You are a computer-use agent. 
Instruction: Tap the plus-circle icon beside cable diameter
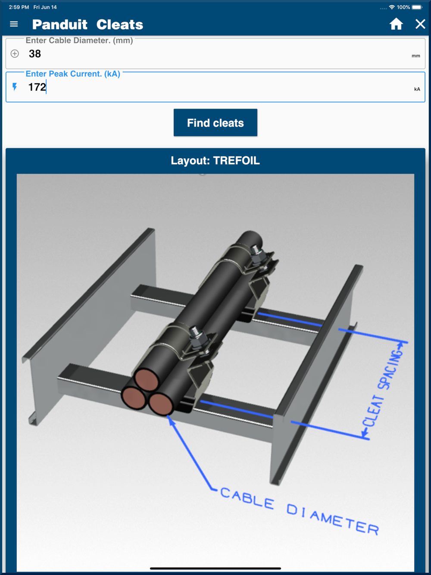[15, 53]
